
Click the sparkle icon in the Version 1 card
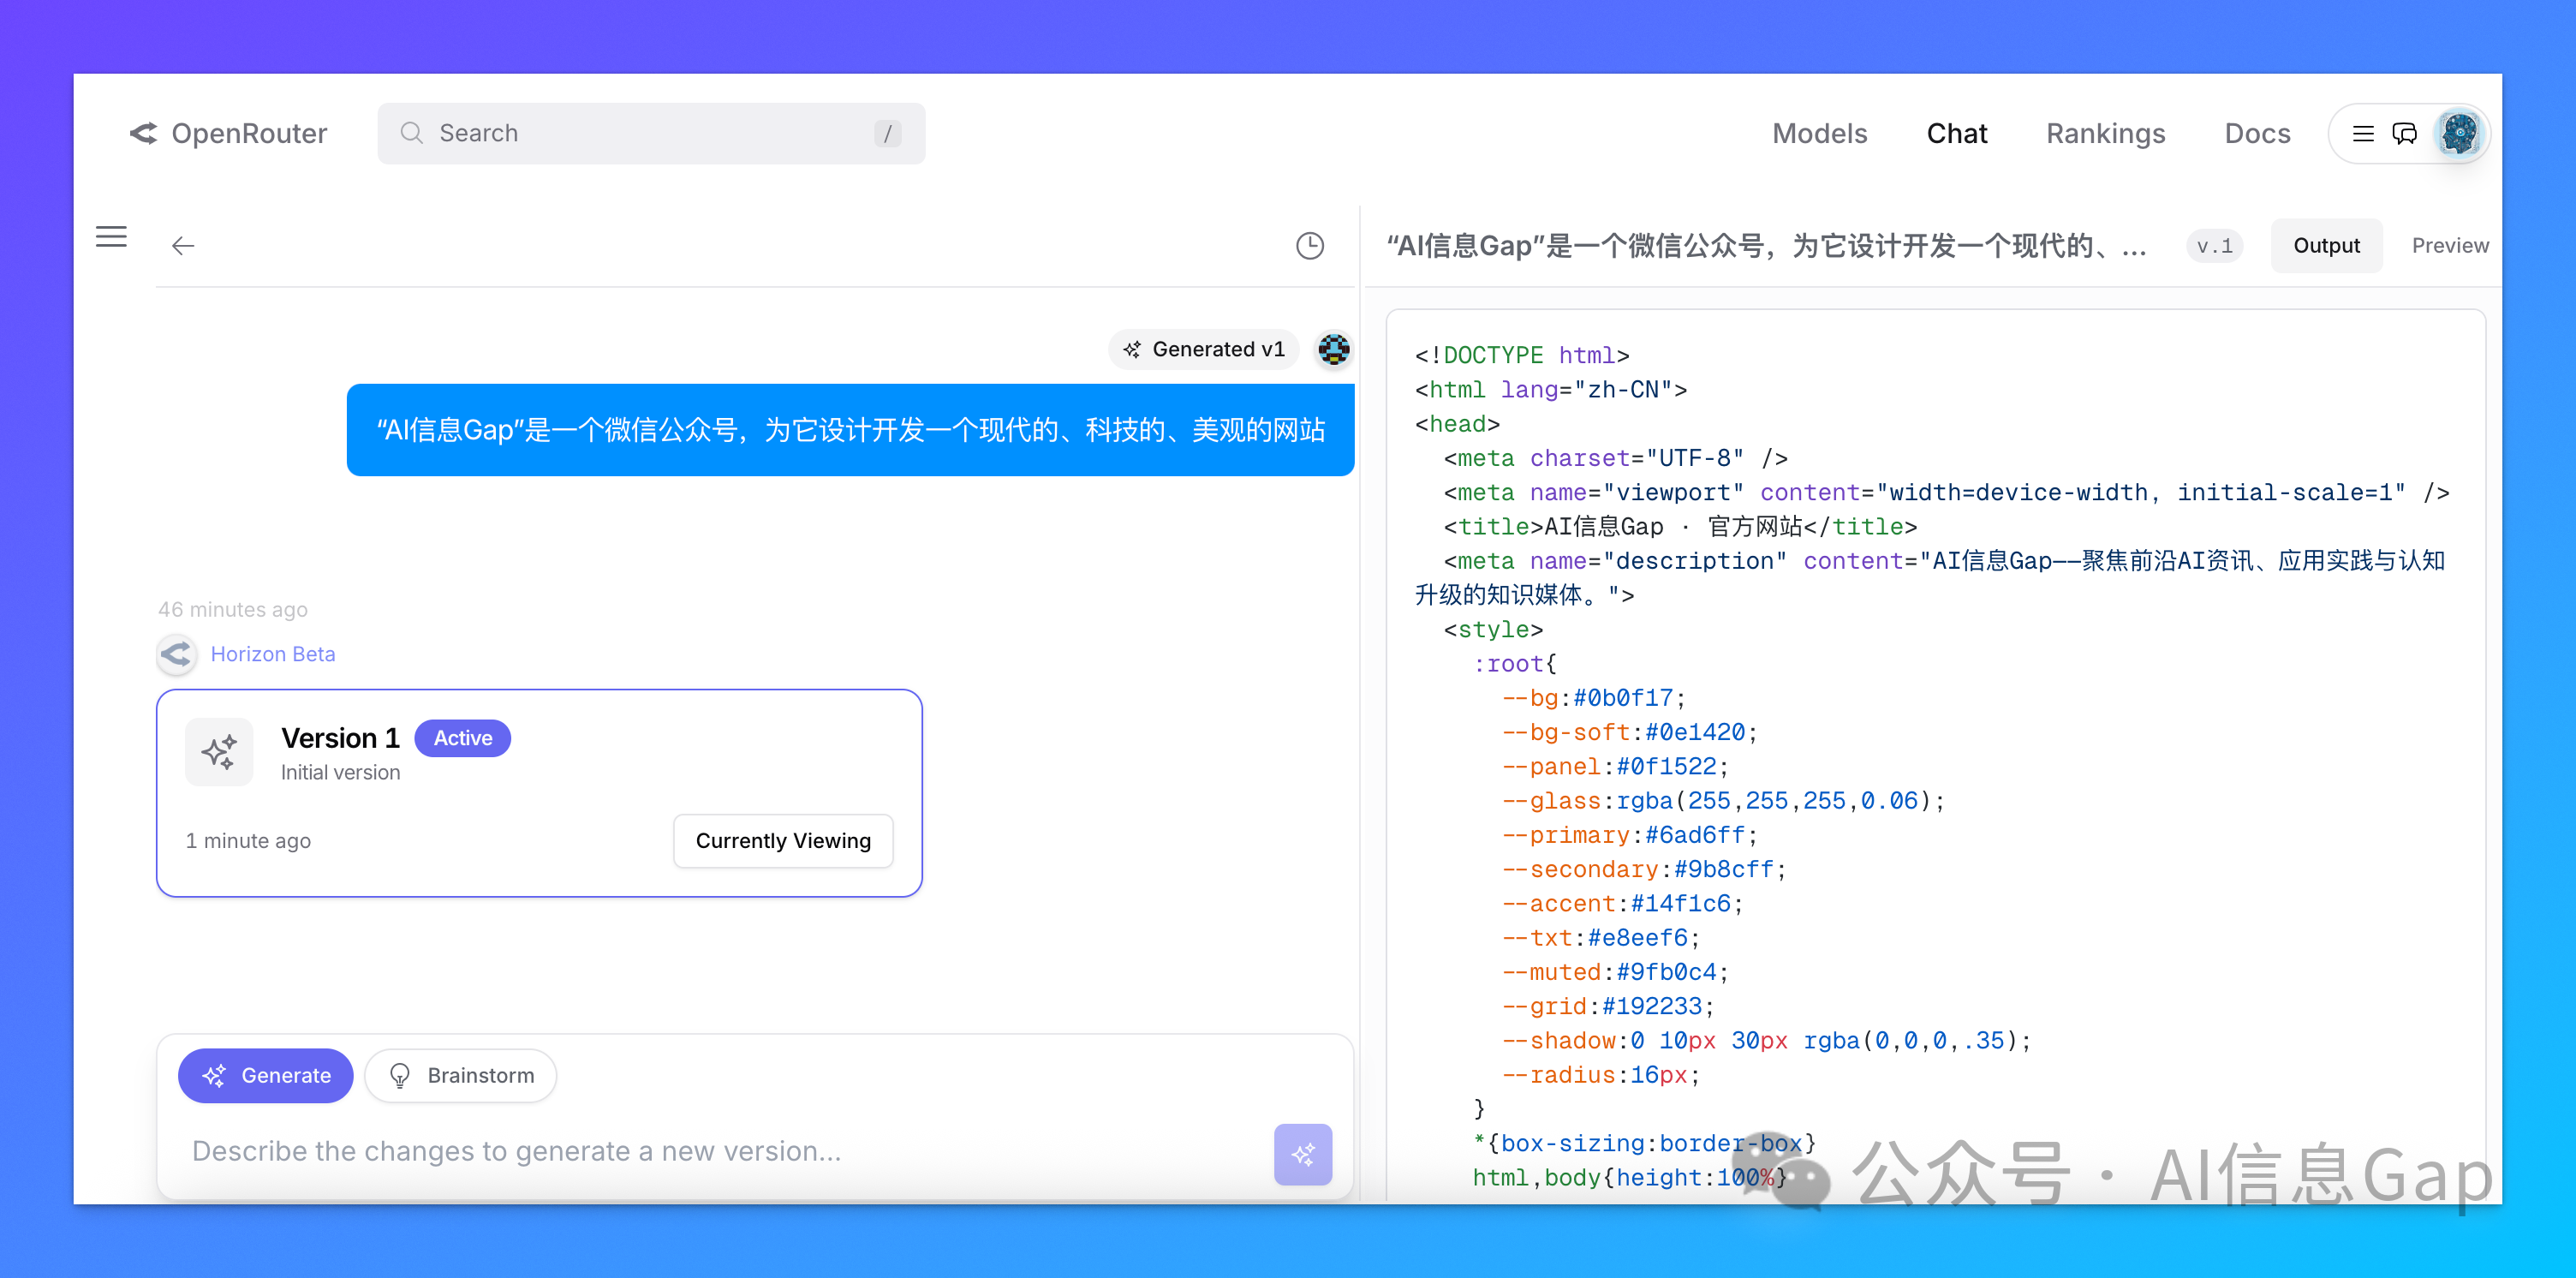coord(219,752)
